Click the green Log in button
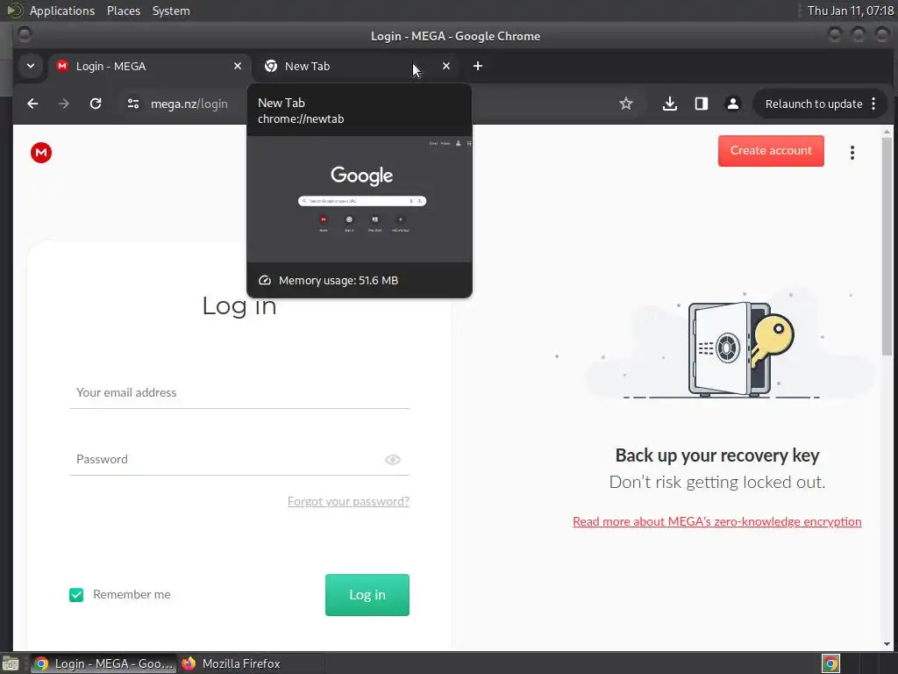The width and height of the screenshot is (898, 674). 367,595
